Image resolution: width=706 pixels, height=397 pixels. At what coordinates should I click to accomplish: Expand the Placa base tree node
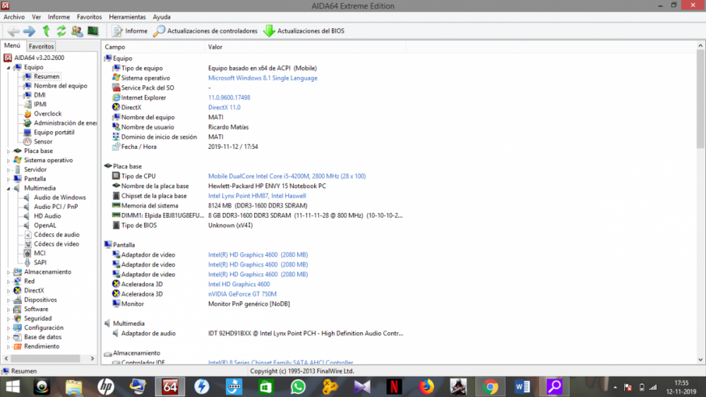click(x=8, y=151)
